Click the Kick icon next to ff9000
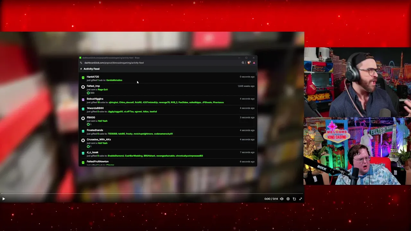Screen dimensions: 411x231 (x=83, y=118)
